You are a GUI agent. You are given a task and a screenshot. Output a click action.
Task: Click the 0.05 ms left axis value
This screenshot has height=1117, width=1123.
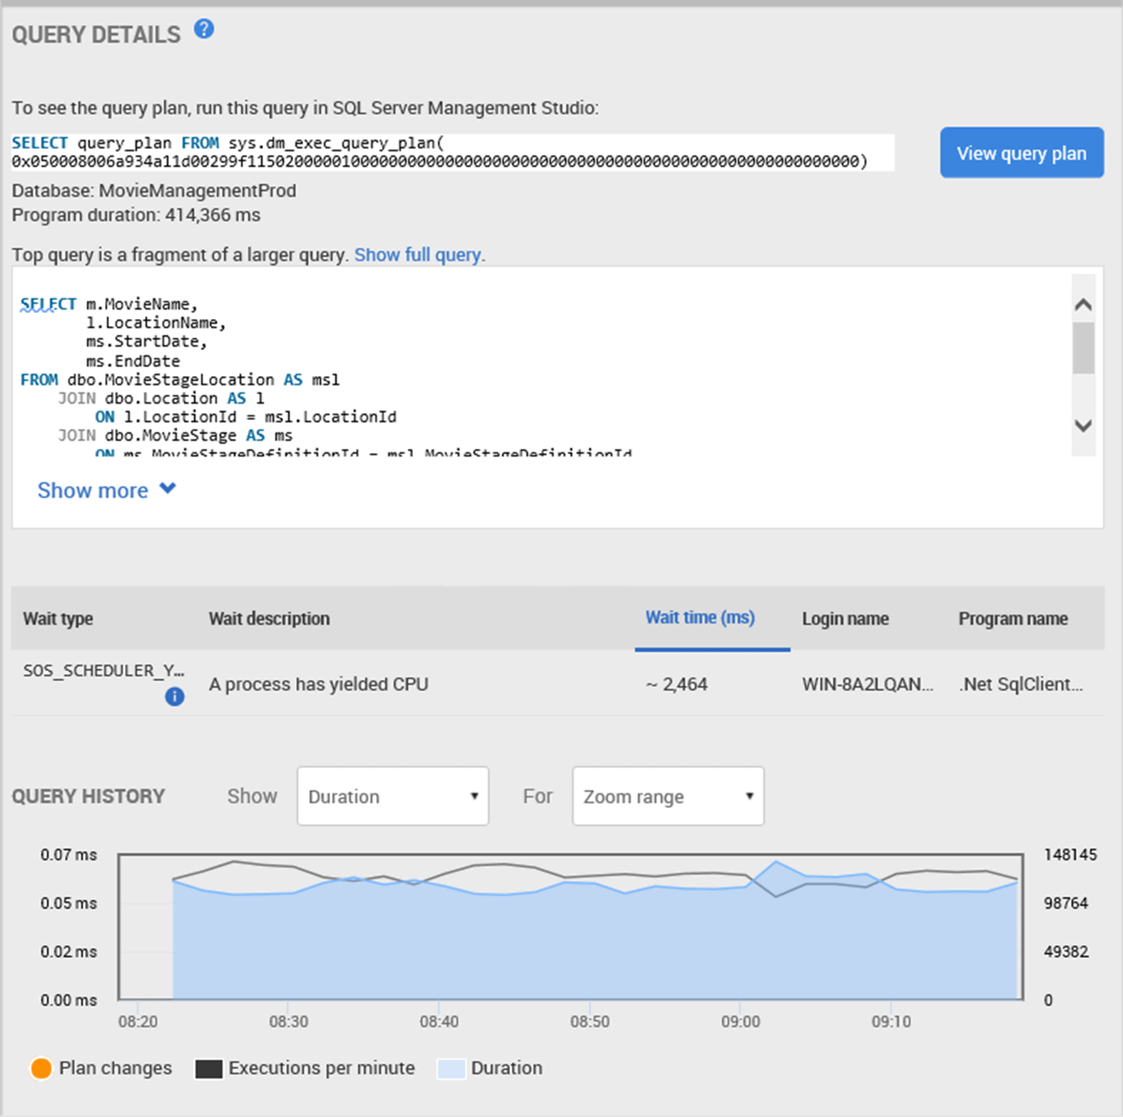click(x=68, y=903)
